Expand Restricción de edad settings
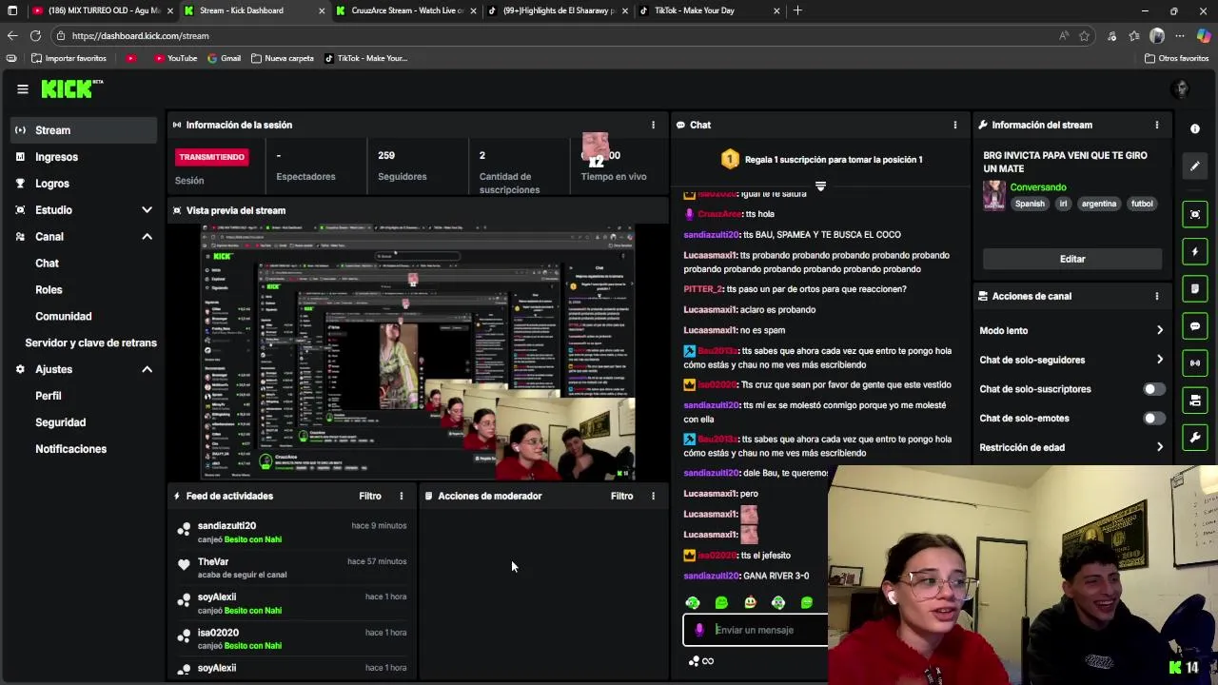Screen dimensions: 1218x685 point(1071,447)
